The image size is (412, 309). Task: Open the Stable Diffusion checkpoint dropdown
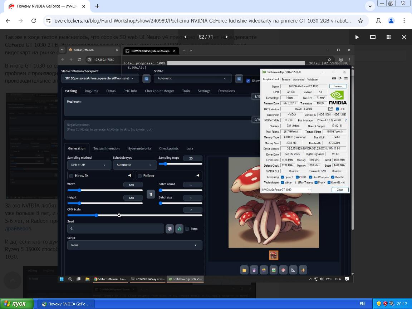(100, 78)
